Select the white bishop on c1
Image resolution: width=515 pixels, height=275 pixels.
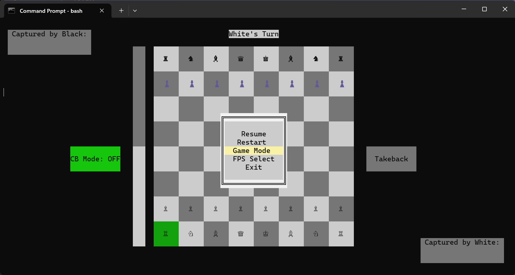(216, 234)
